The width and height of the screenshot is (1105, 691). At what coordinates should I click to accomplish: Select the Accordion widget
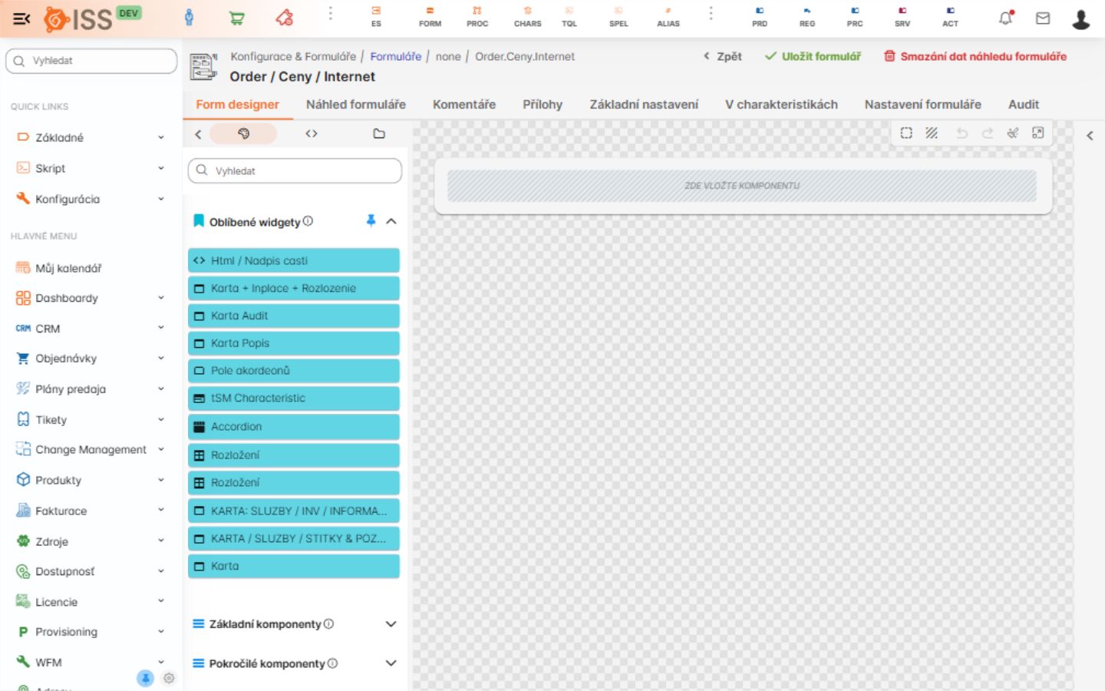(294, 426)
